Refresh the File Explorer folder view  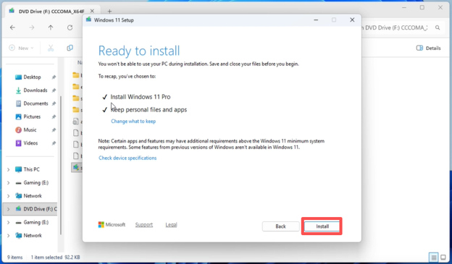click(x=70, y=27)
